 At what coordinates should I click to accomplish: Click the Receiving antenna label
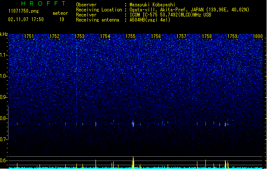pos(98,20)
